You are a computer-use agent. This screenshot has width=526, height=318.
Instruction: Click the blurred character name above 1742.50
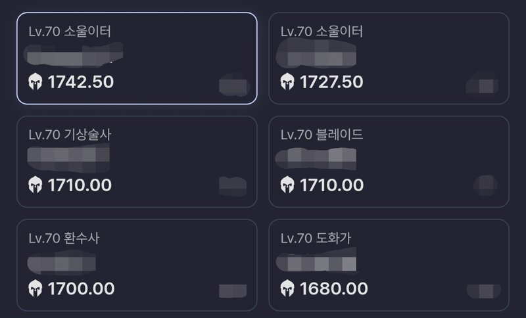click(x=74, y=55)
